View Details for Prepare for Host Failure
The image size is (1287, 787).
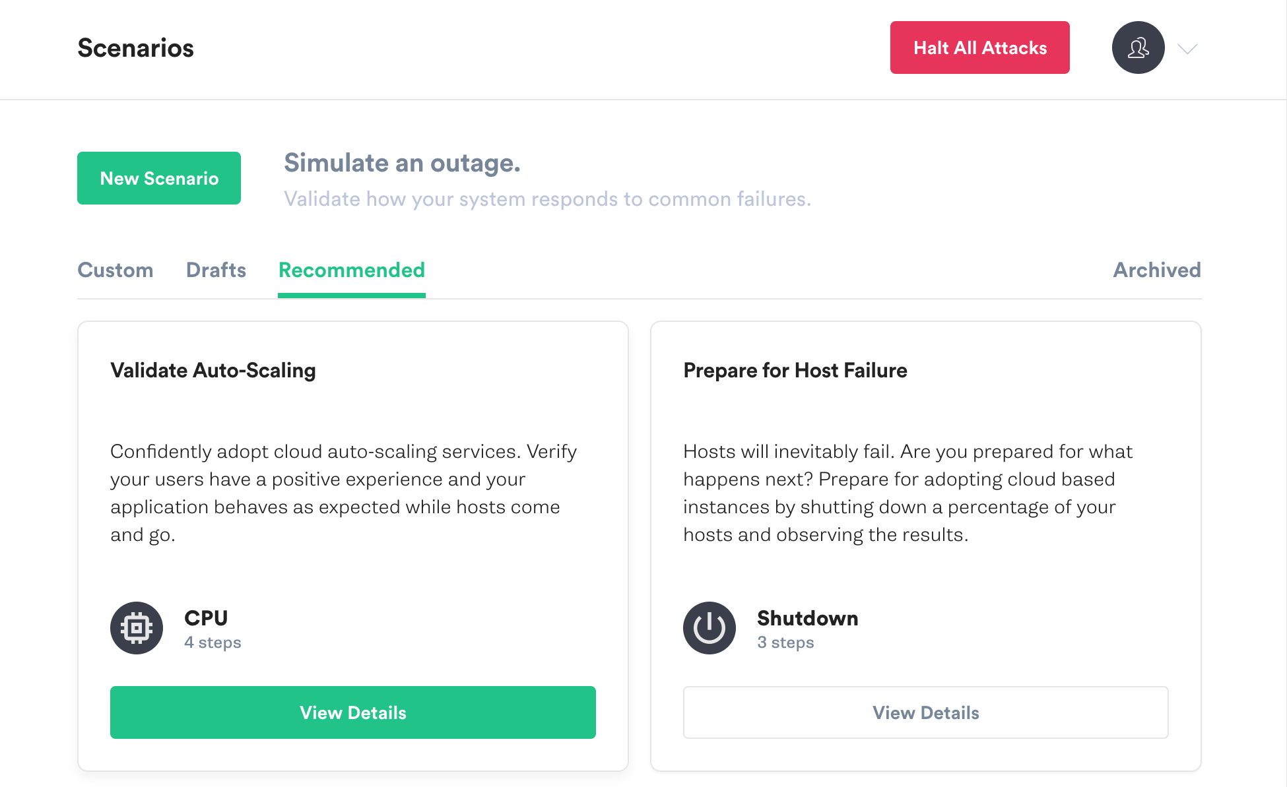pyautogui.click(x=926, y=712)
